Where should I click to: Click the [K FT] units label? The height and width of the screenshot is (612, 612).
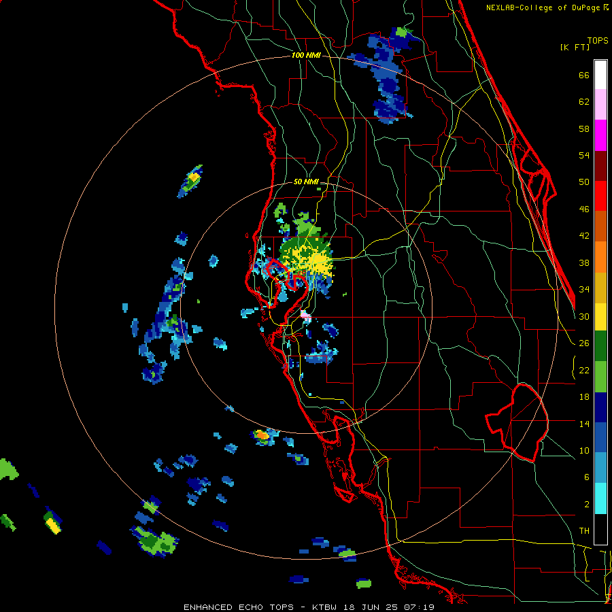tap(575, 48)
